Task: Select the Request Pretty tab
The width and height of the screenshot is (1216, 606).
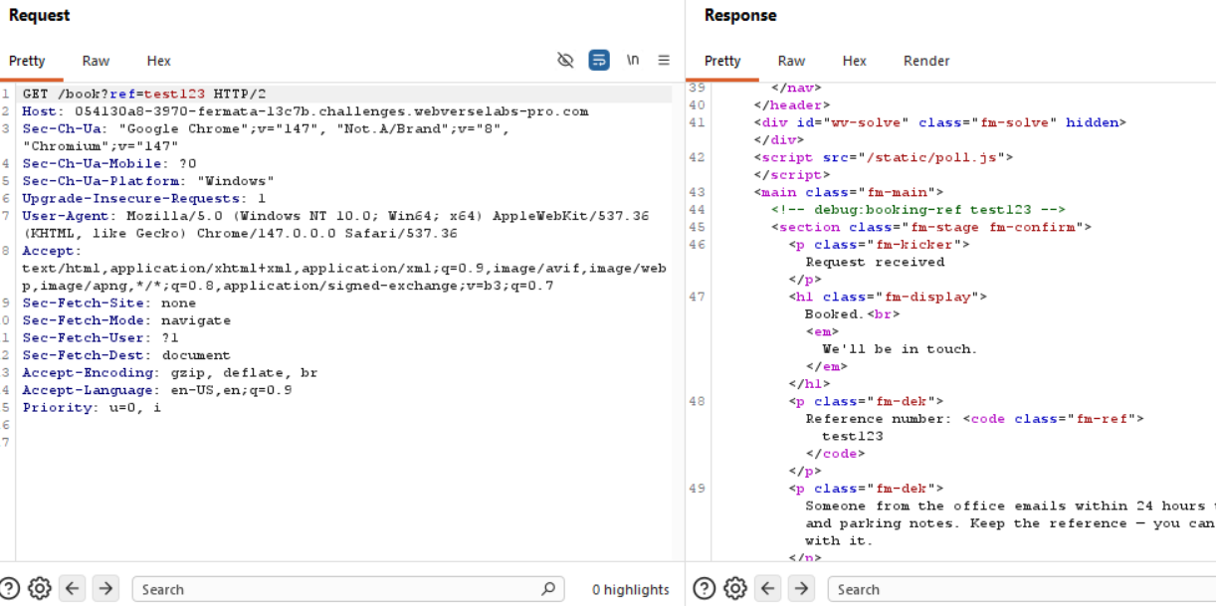Action: coord(27,61)
